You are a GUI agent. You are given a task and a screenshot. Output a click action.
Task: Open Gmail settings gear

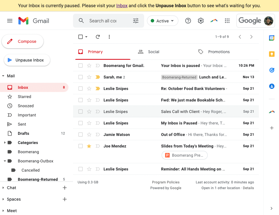click(x=201, y=21)
